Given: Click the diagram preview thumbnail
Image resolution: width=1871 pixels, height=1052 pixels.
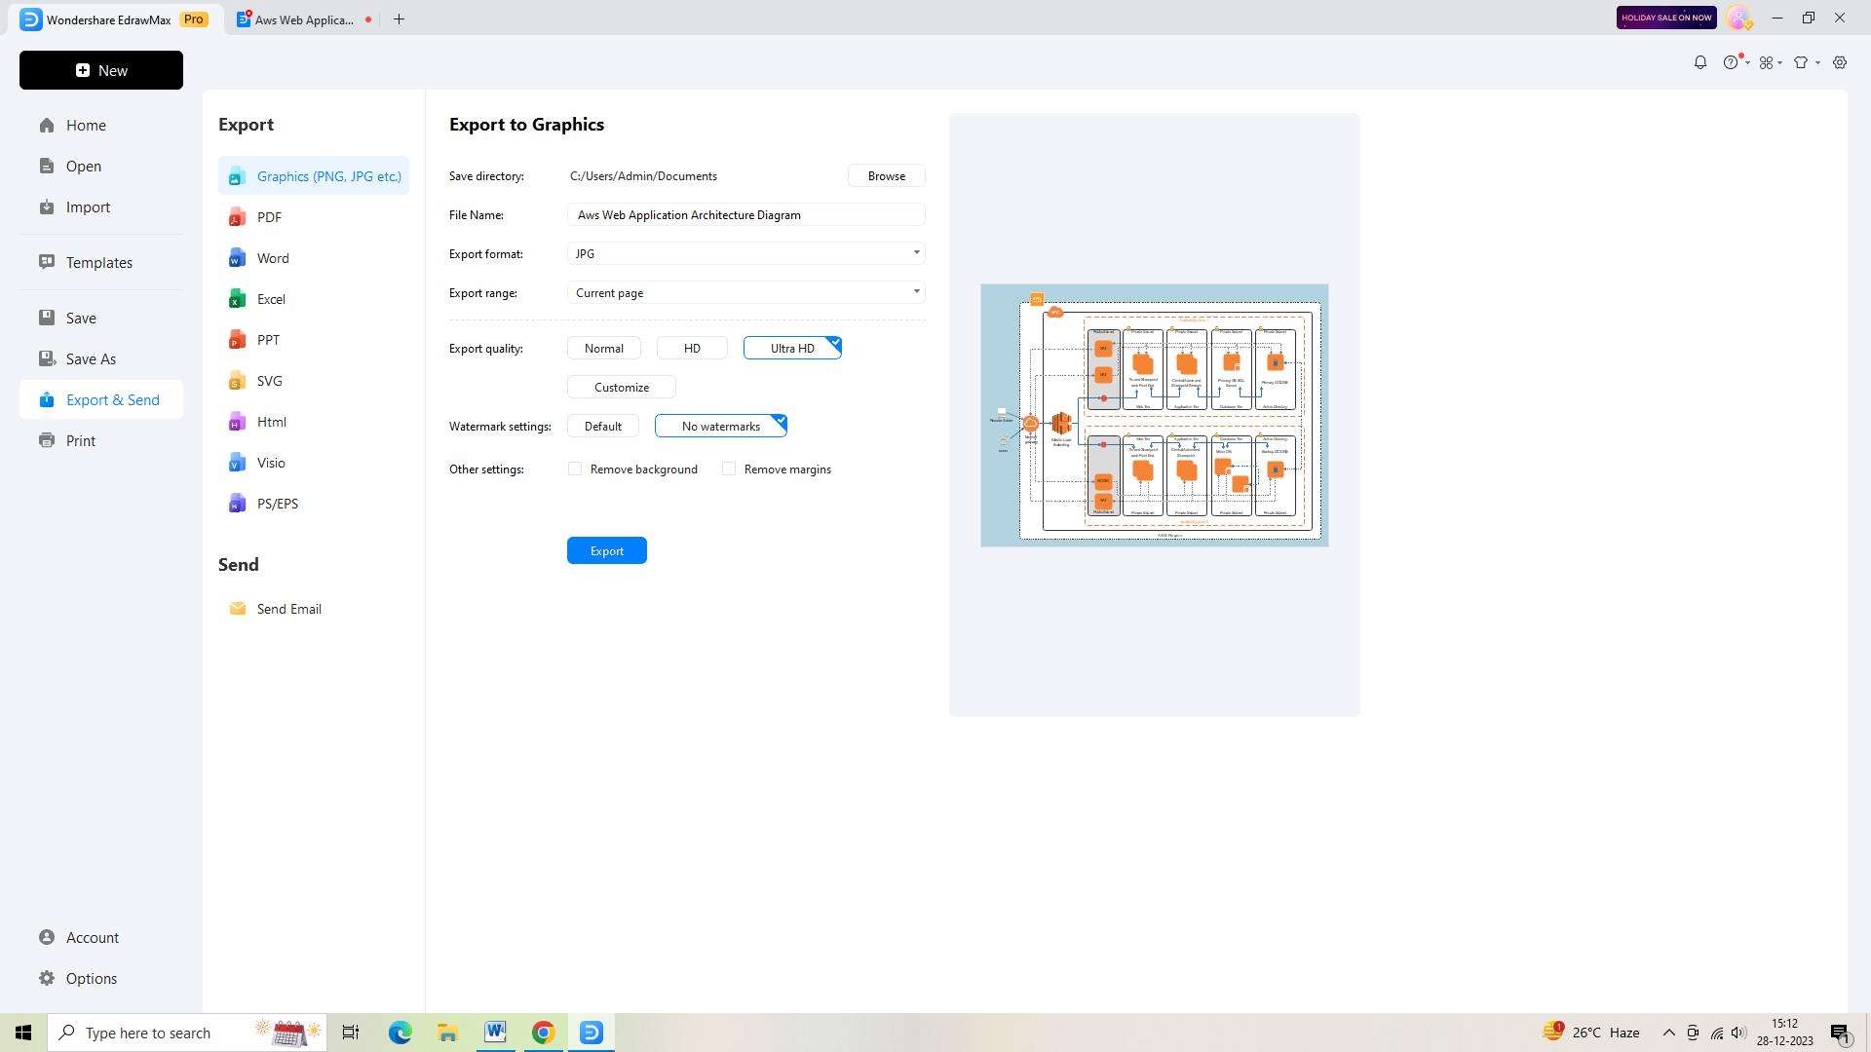Looking at the screenshot, I should 1154,414.
